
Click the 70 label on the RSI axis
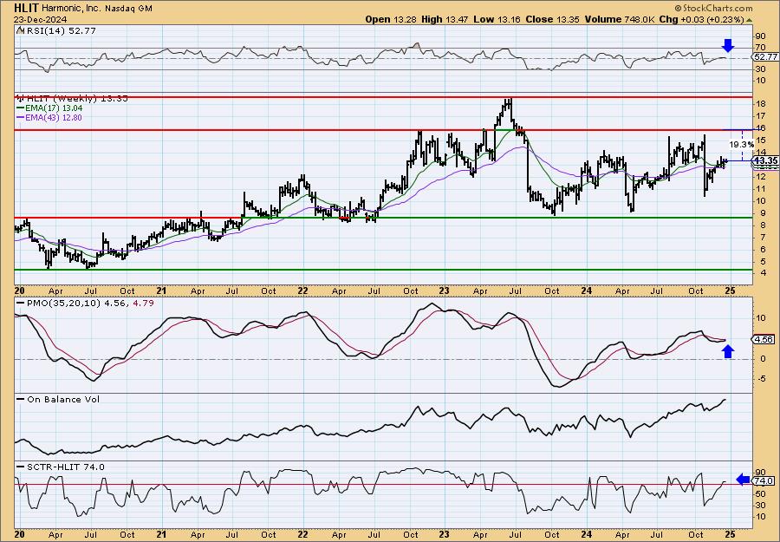tap(760, 48)
